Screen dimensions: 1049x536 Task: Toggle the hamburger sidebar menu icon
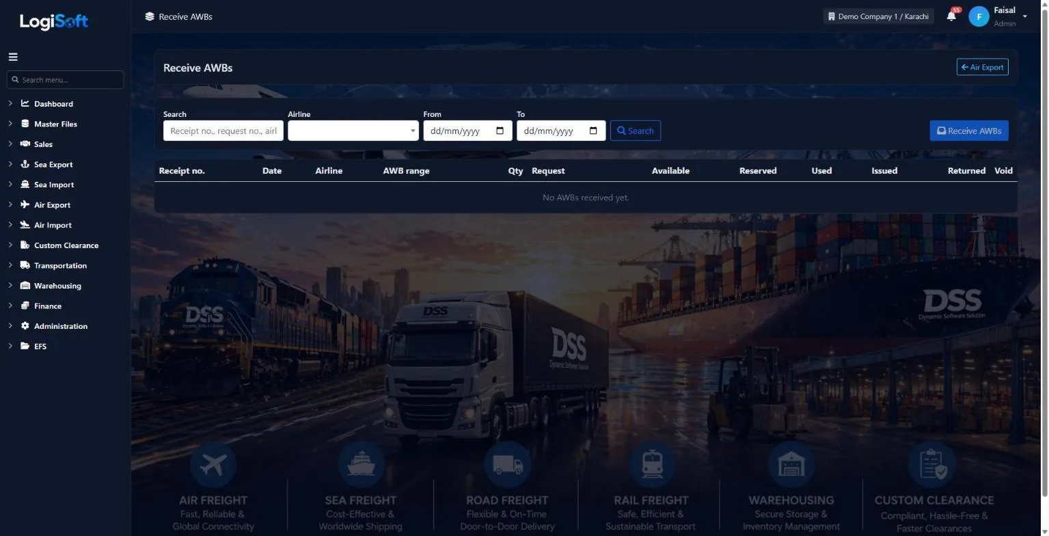(x=13, y=57)
